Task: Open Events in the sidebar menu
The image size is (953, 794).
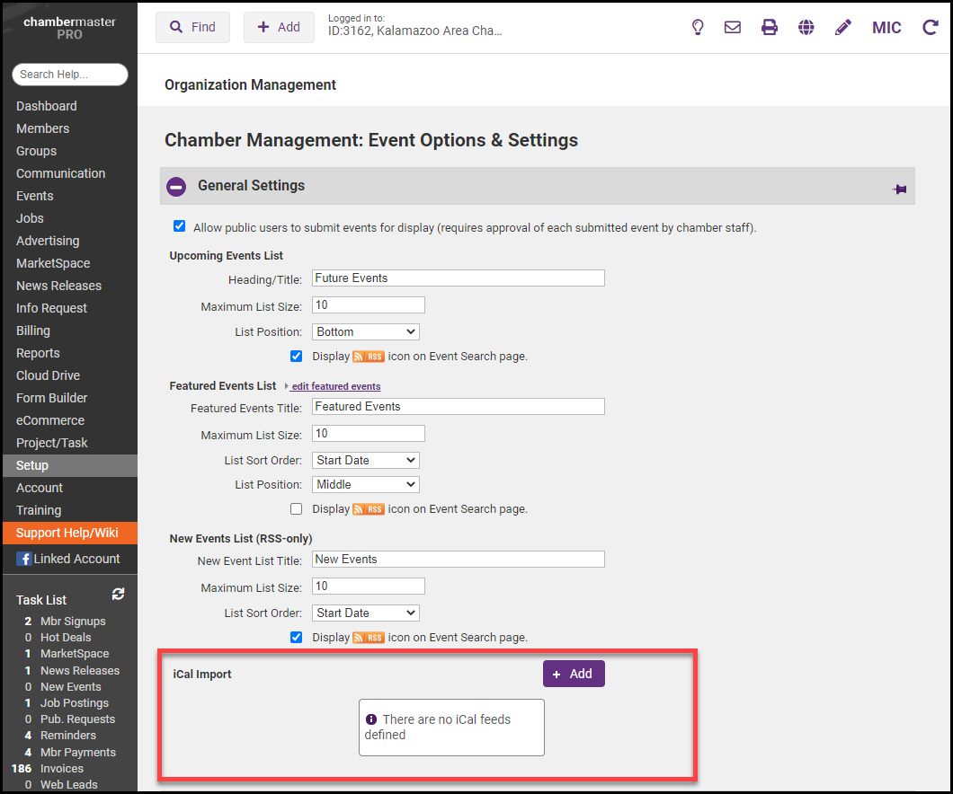Action: (35, 196)
